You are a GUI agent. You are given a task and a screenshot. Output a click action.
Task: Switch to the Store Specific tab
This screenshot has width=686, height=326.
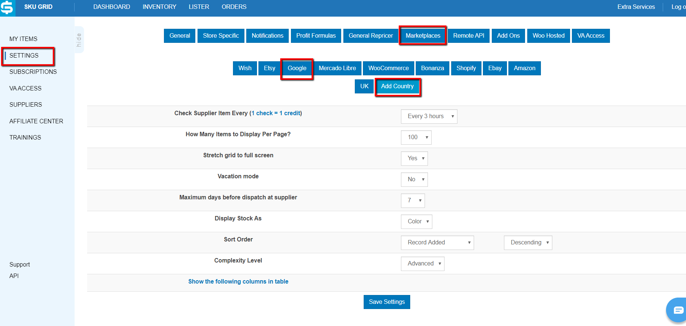click(221, 36)
